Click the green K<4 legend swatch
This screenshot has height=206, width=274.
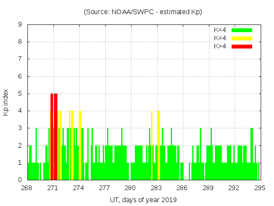242,30
